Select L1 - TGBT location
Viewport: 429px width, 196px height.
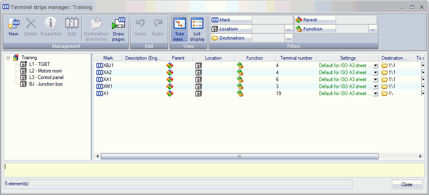40,64
